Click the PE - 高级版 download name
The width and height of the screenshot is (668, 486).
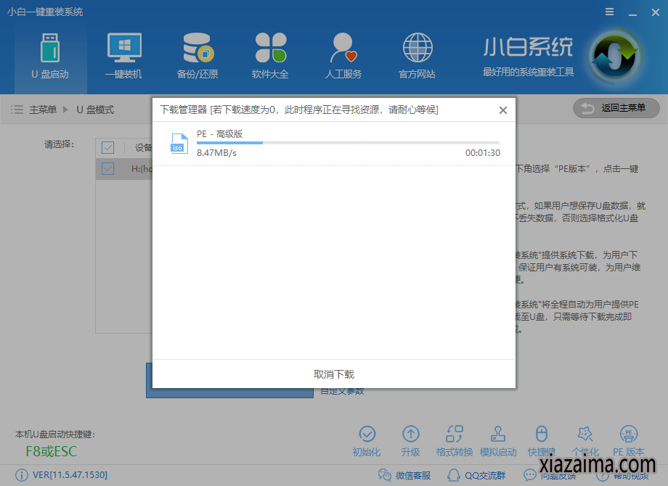click(219, 134)
